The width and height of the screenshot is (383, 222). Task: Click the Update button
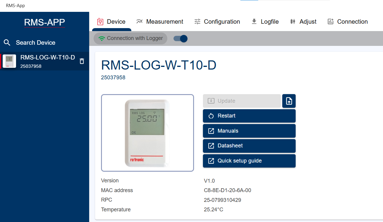(x=242, y=101)
